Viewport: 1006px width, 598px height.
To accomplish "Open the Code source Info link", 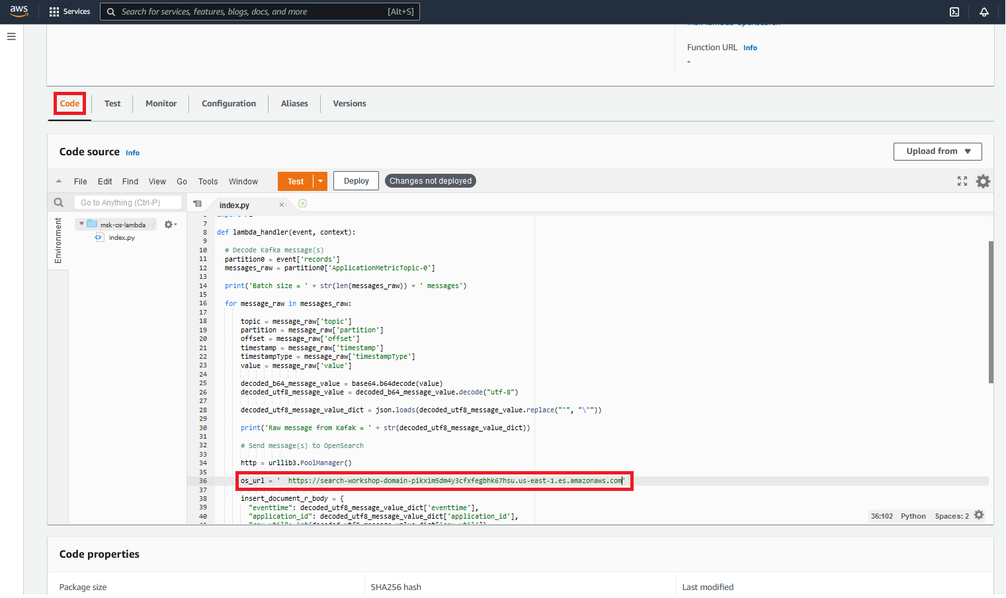I will pyautogui.click(x=133, y=153).
